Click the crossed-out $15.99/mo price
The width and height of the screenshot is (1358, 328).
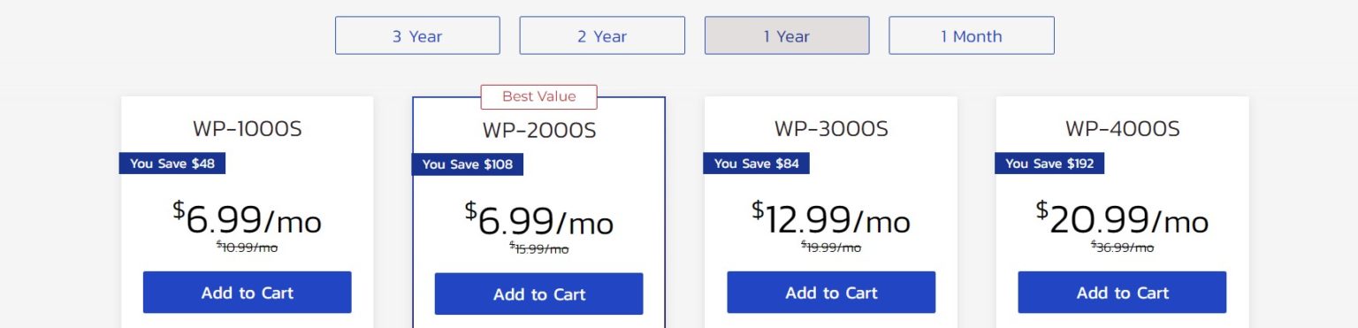539,249
